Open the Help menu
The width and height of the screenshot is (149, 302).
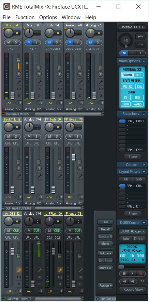tap(90, 17)
